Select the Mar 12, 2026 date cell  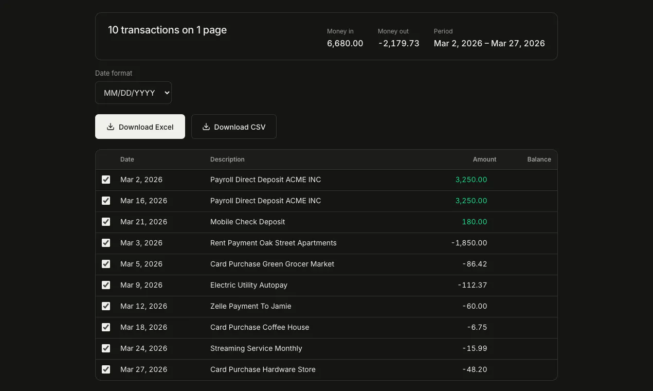143,306
